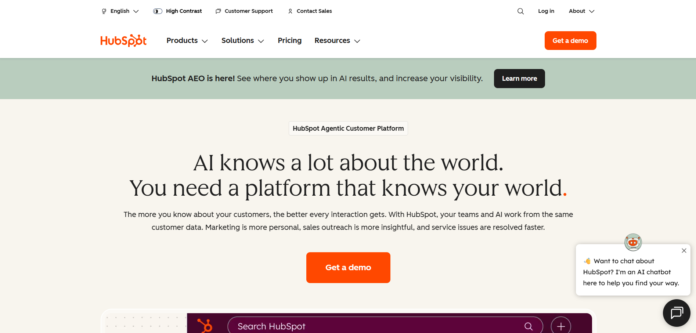Click the header Get a demo button

coord(570,40)
